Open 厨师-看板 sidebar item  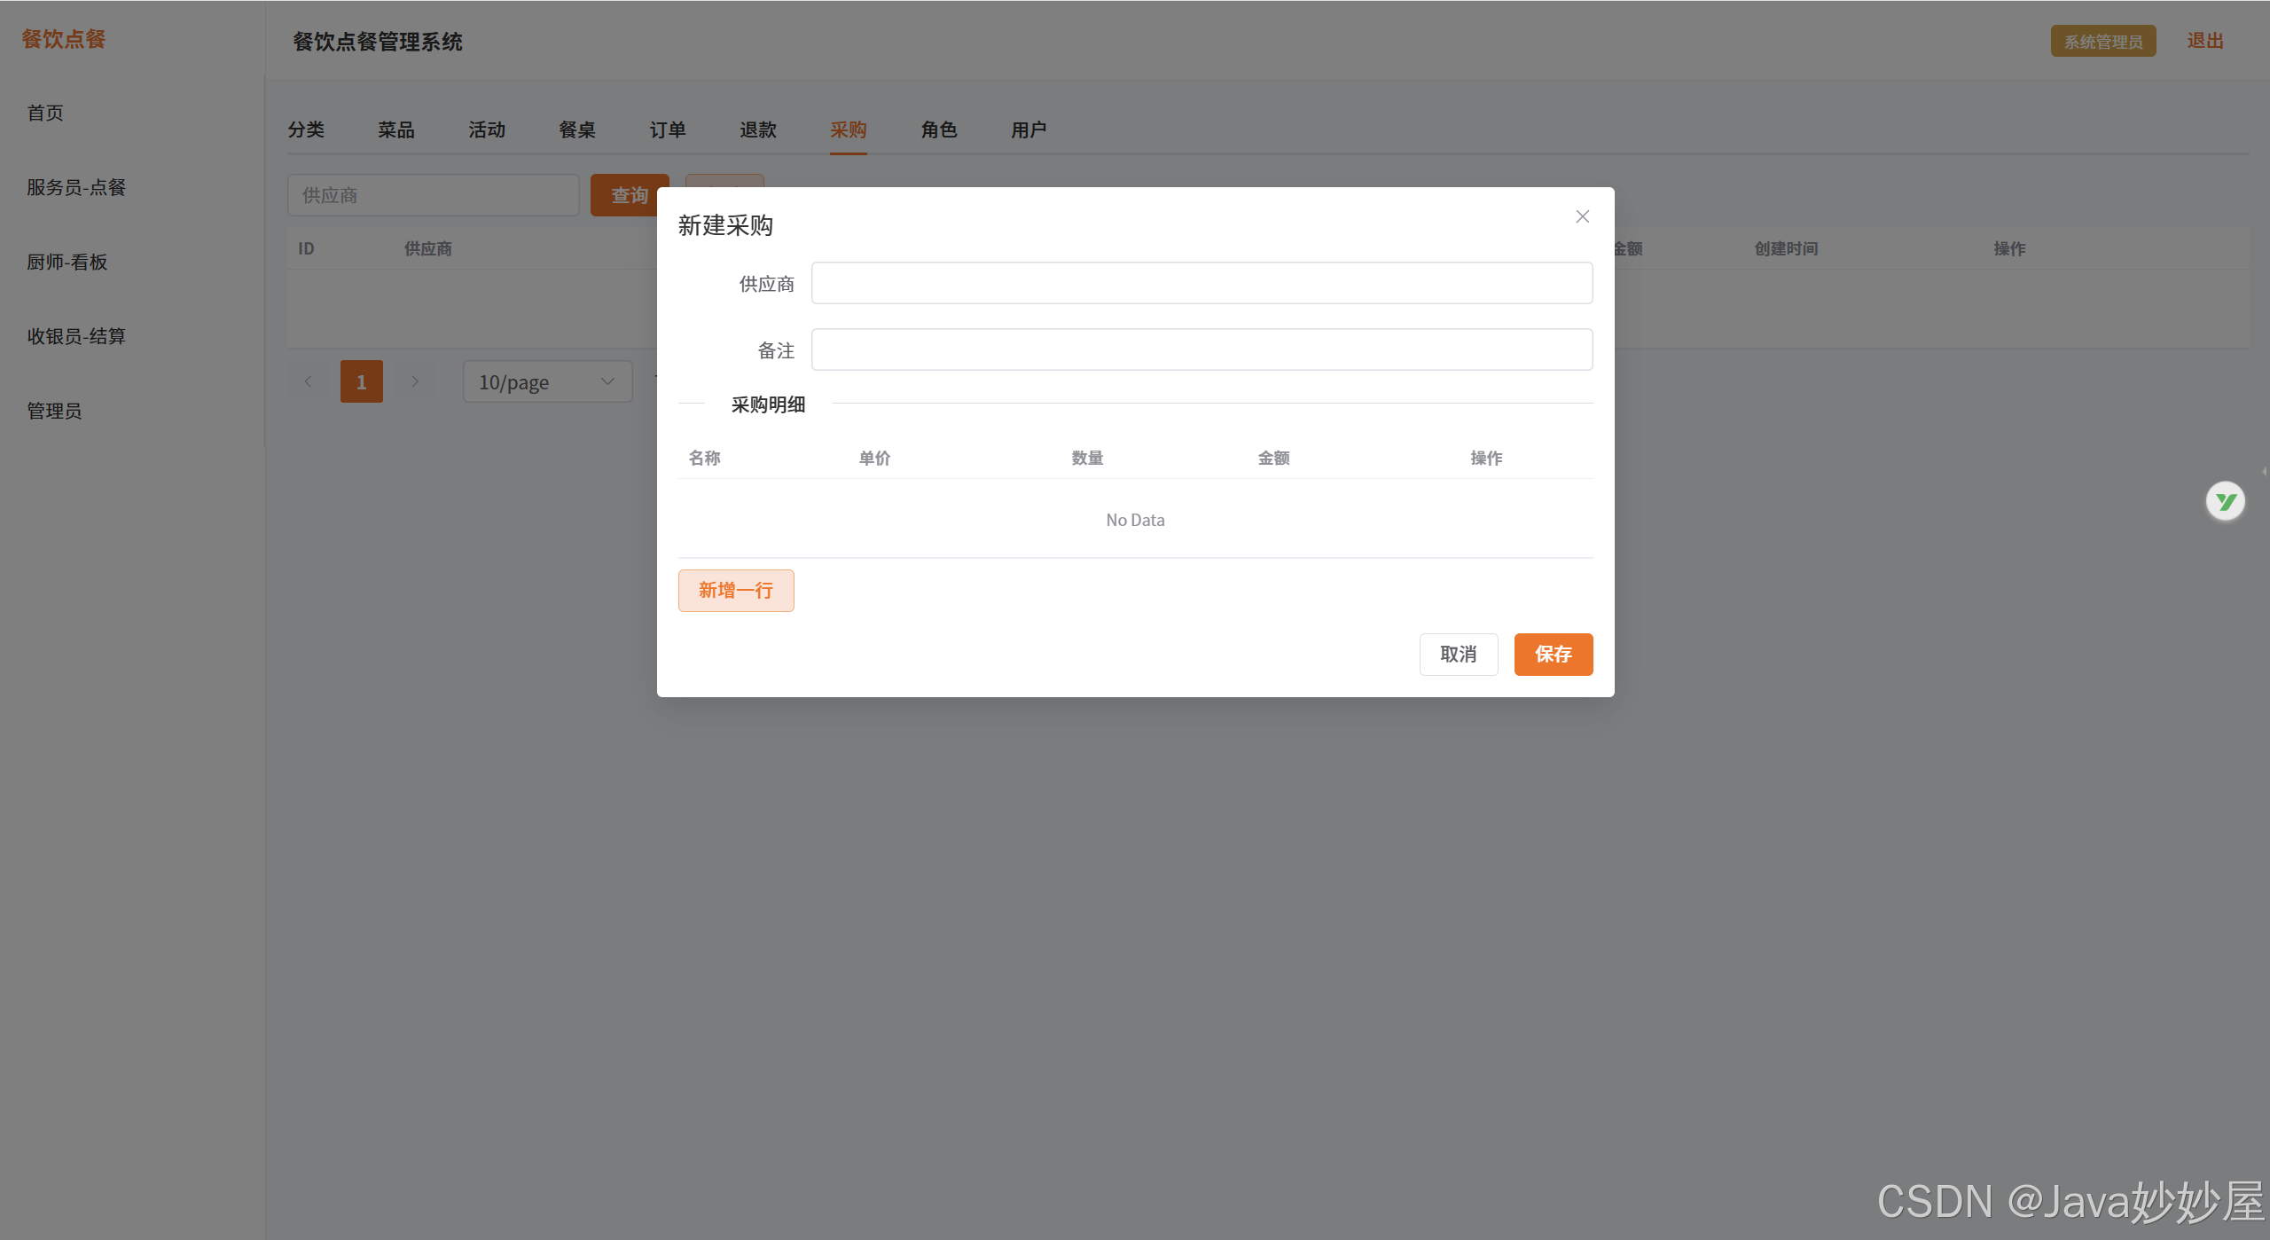pos(67,262)
